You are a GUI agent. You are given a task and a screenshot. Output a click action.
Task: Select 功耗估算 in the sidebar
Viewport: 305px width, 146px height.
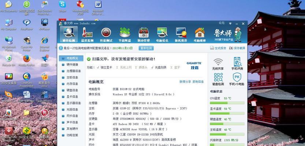71,135
